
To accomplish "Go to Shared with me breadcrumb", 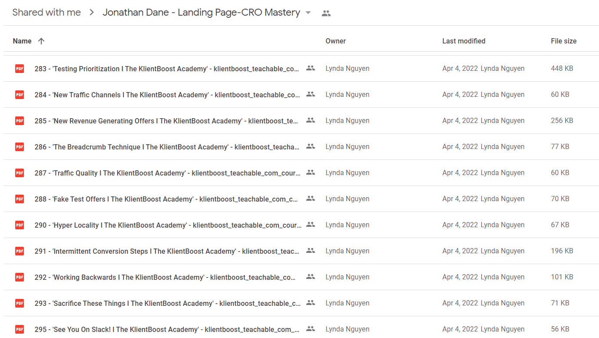I will (46, 13).
